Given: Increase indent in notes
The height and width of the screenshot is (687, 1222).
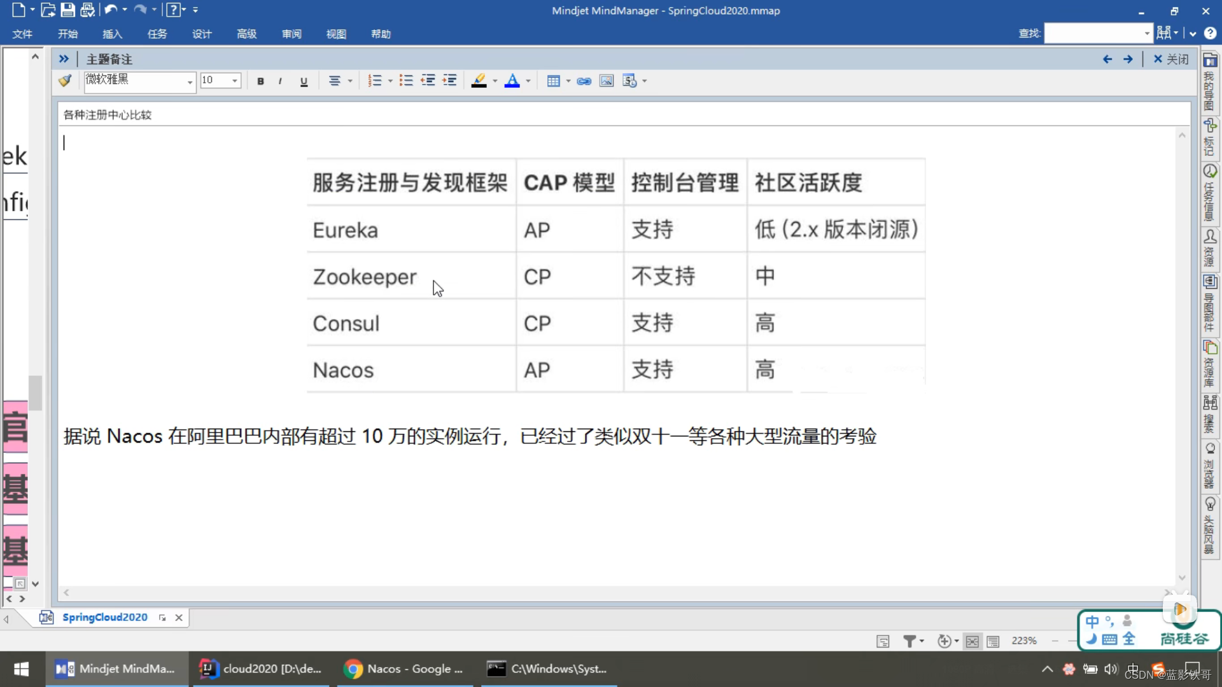Looking at the screenshot, I should [449, 81].
